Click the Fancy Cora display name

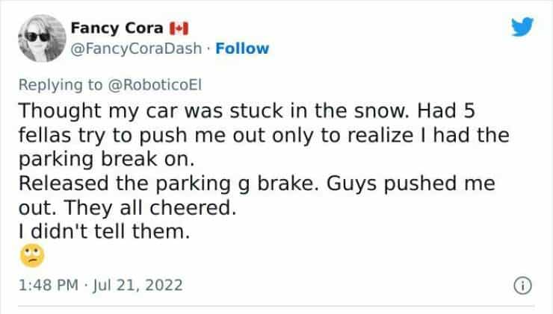pyautogui.click(x=117, y=29)
